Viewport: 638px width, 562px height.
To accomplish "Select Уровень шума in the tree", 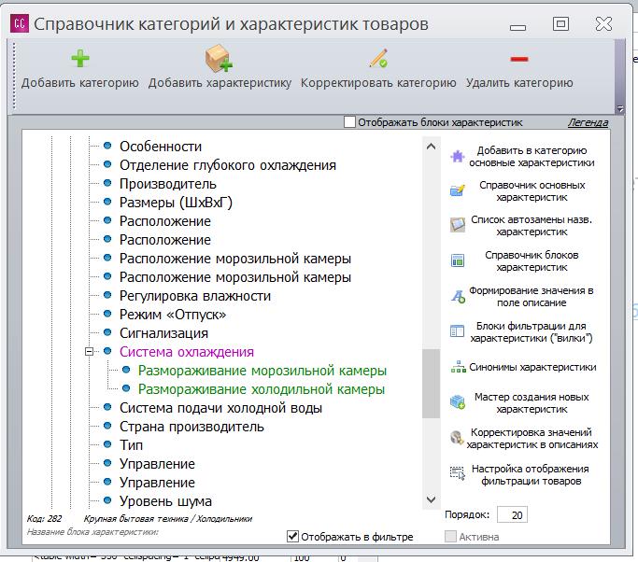I will (x=165, y=501).
